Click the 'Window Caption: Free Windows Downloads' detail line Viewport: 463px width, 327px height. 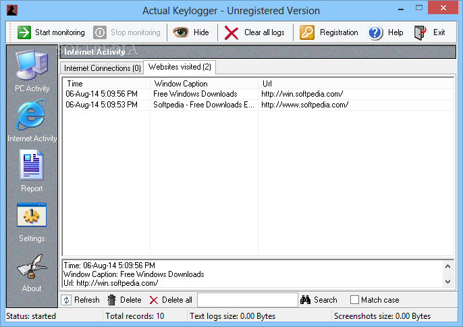point(134,274)
